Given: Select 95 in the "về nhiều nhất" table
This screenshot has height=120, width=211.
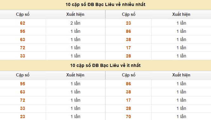Looking at the screenshot, I should pyautogui.click(x=23, y=31).
